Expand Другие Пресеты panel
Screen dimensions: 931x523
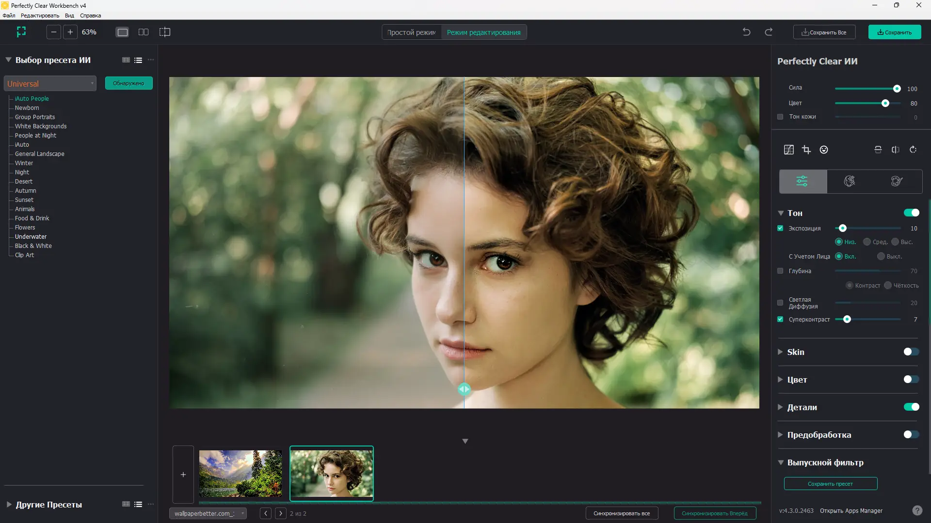pos(9,505)
